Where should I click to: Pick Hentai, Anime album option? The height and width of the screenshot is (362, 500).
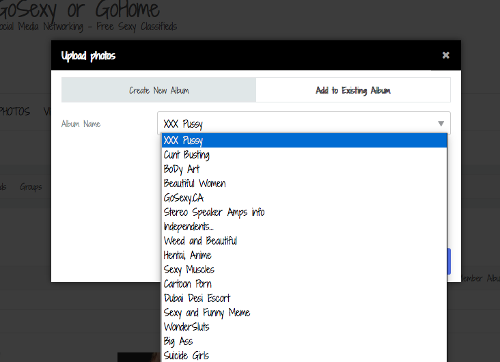coord(304,255)
